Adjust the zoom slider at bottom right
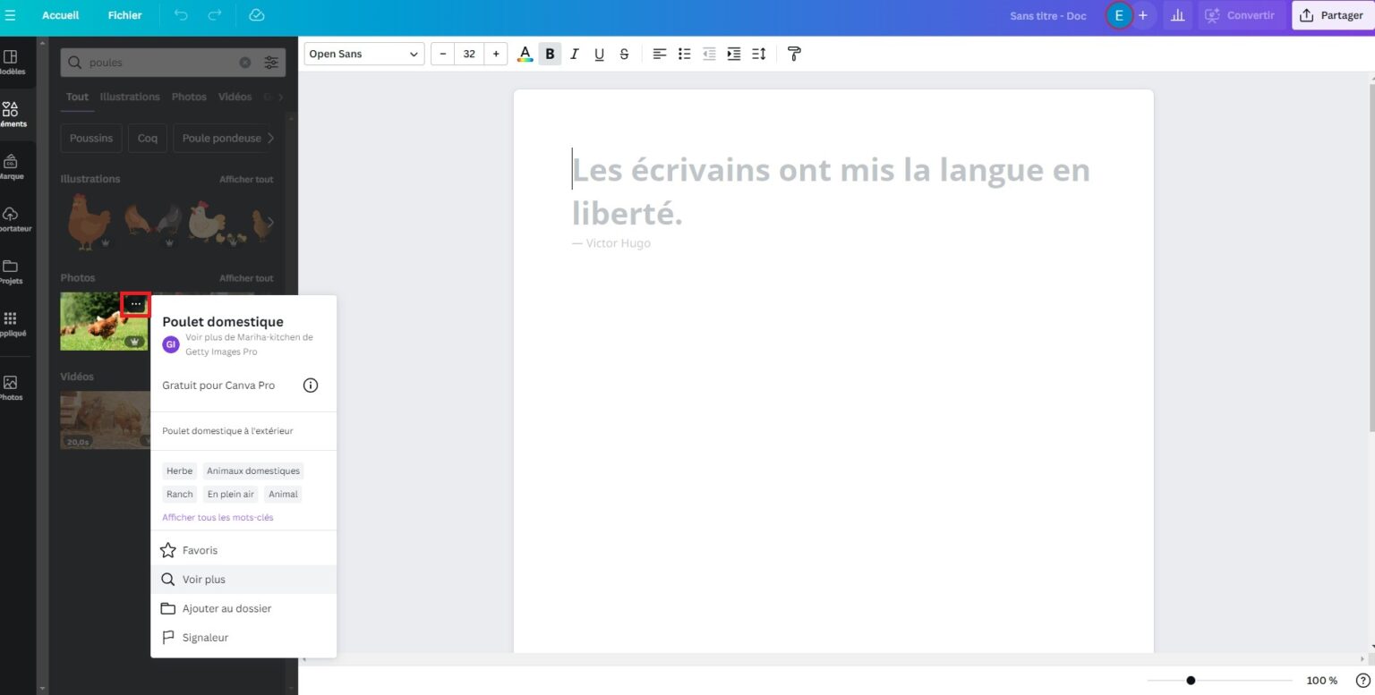1375x695 pixels. [x=1191, y=680]
